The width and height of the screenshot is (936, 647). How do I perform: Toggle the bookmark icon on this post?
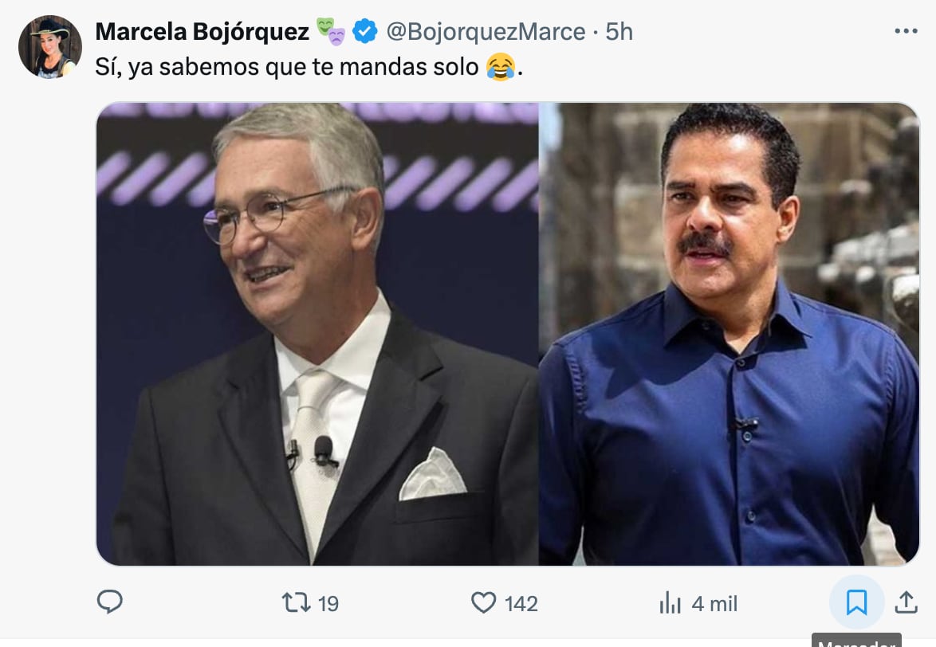click(x=856, y=602)
